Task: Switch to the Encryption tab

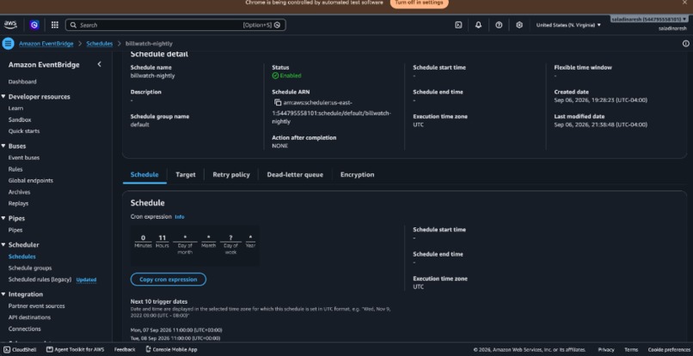Action: click(x=357, y=175)
